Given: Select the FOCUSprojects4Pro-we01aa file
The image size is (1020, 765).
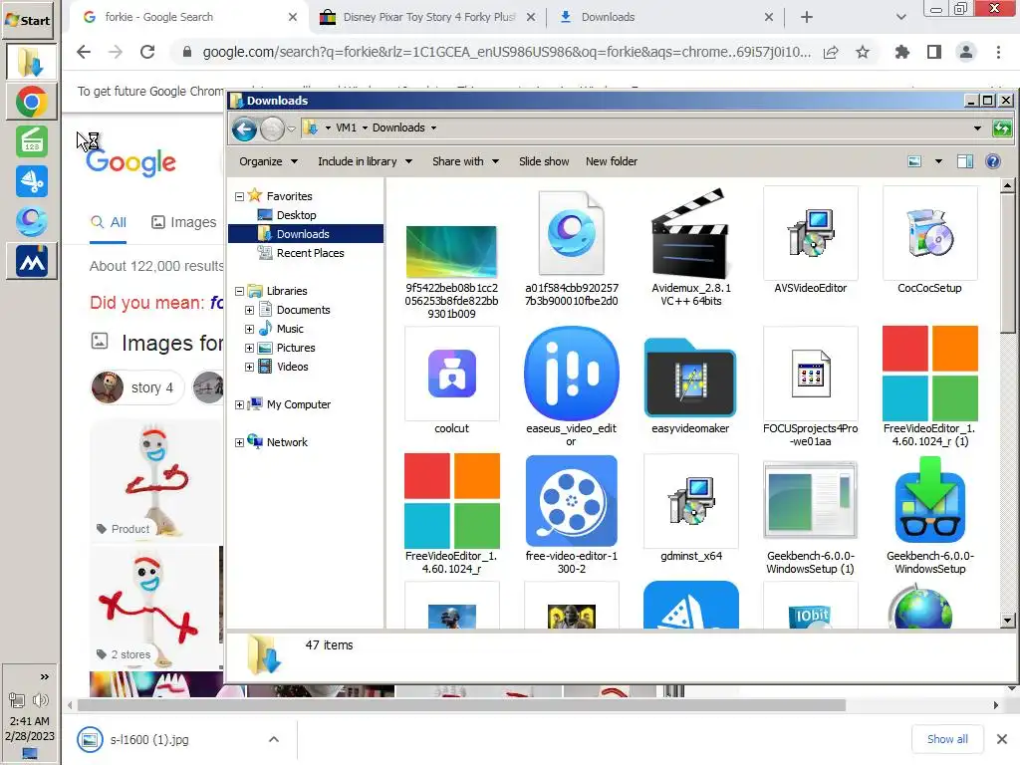Looking at the screenshot, I should click(810, 386).
